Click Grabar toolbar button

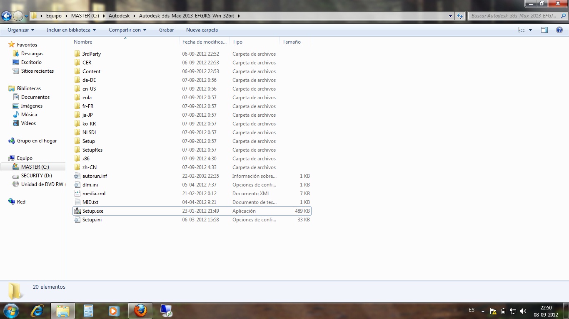tap(166, 30)
